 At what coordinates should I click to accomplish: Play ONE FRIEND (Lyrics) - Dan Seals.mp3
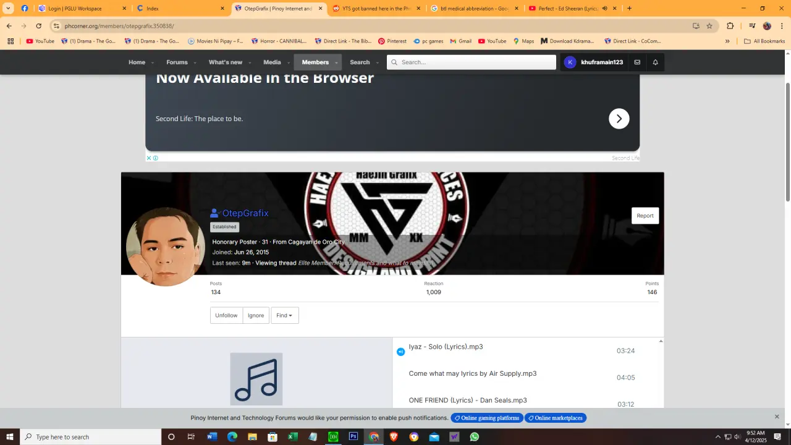point(468,400)
